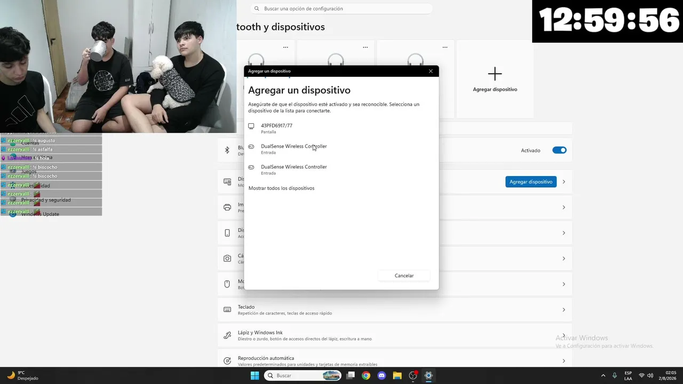Click the volume speaker tray icon

(650, 375)
